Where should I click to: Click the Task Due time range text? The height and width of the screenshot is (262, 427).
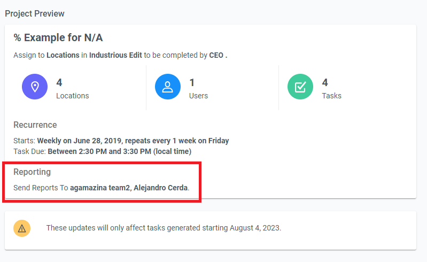tap(120, 151)
